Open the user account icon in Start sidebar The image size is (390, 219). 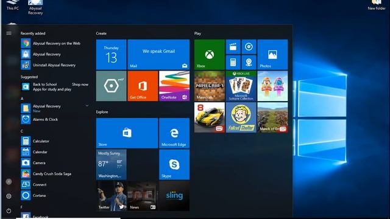[9, 182]
